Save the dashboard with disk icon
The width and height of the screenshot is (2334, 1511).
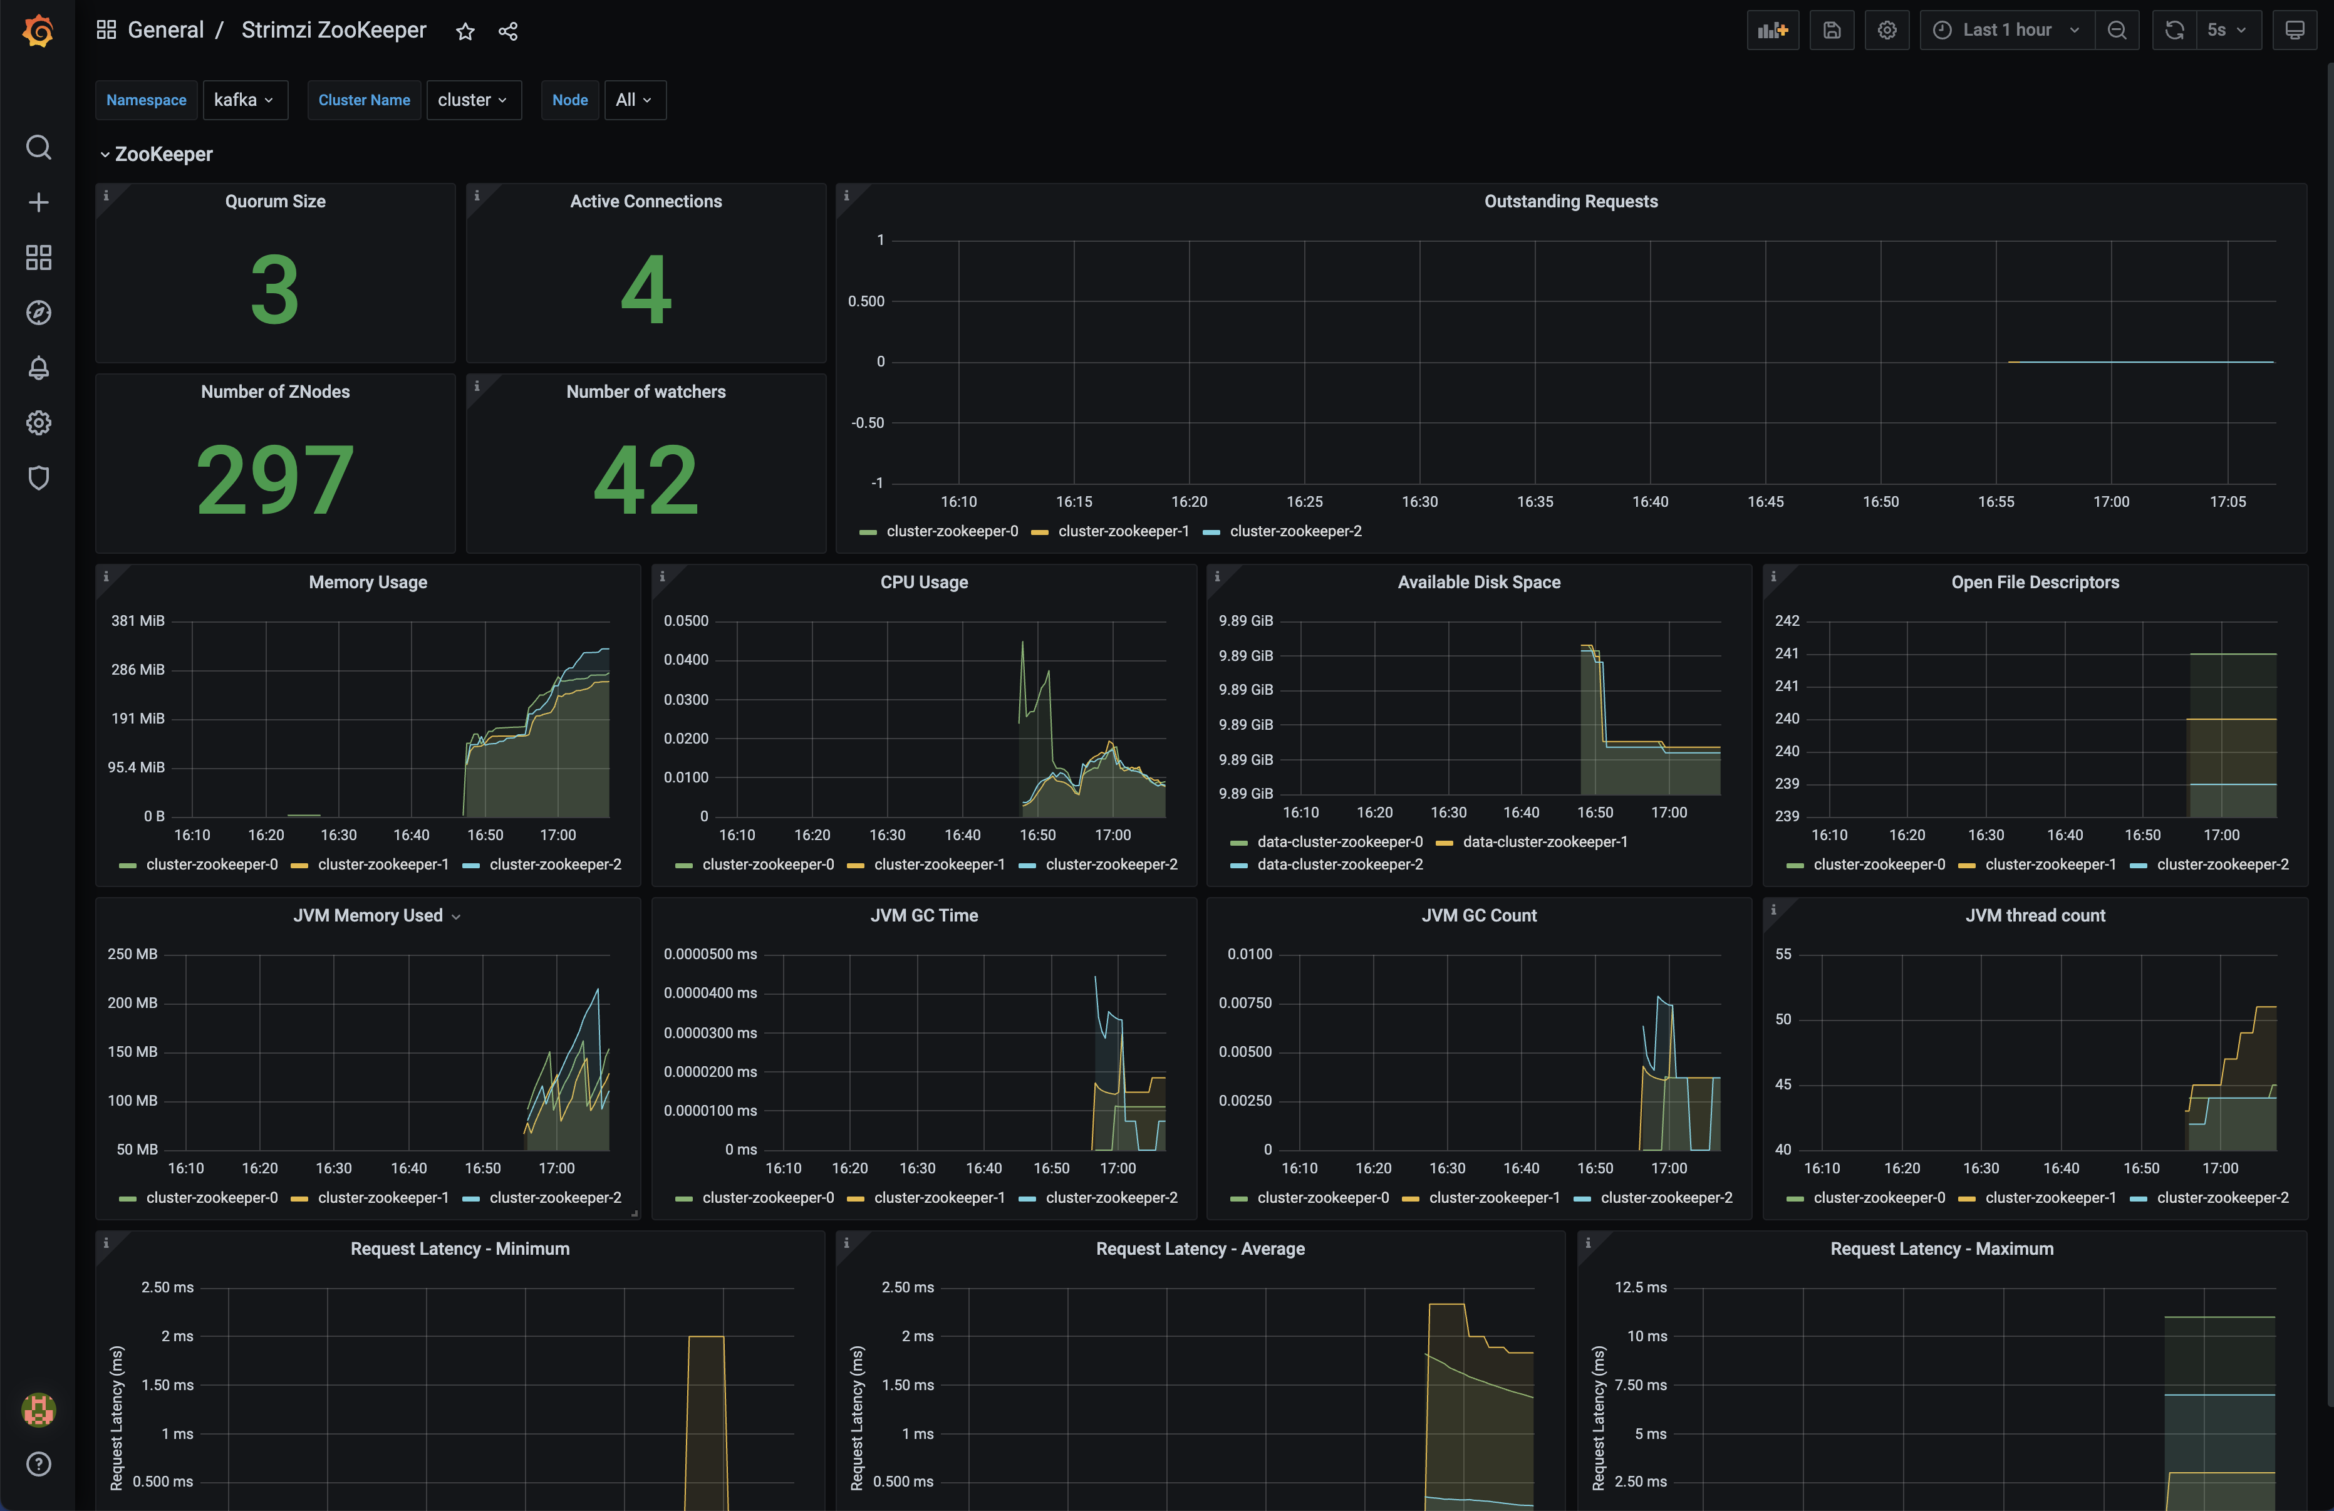[1832, 31]
